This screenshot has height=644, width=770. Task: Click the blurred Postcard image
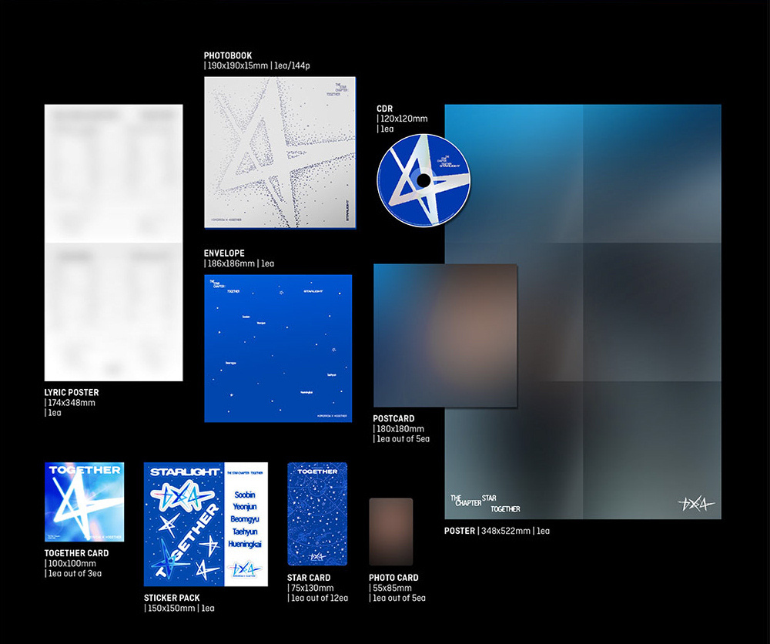pyautogui.click(x=445, y=336)
